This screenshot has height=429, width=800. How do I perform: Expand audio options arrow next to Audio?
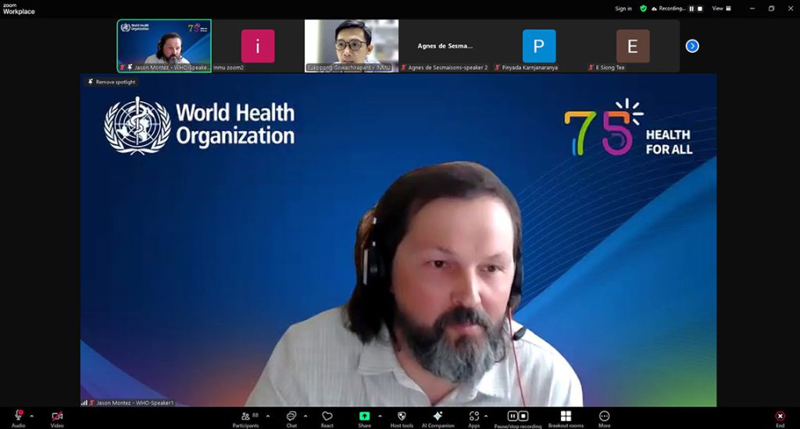tap(32, 415)
